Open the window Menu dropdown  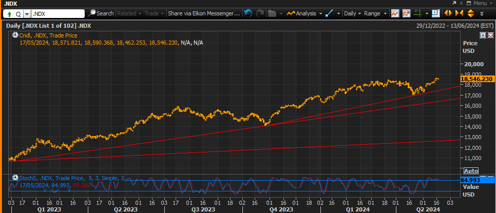point(483,3)
